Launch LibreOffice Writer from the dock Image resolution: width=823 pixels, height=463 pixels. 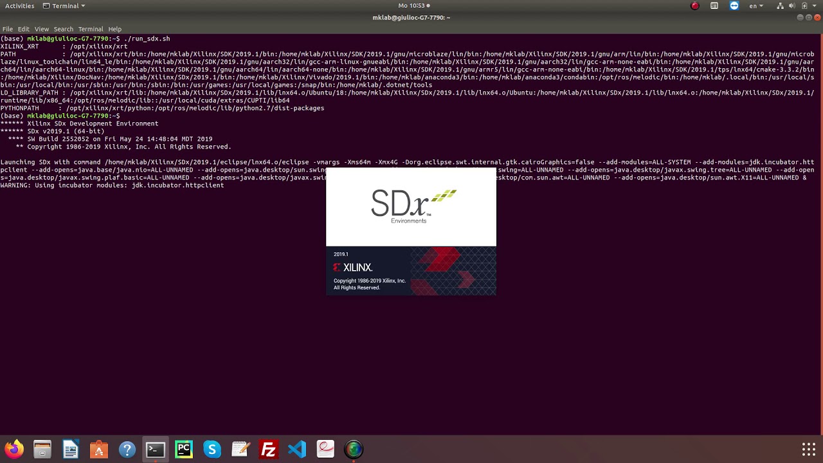click(71, 449)
